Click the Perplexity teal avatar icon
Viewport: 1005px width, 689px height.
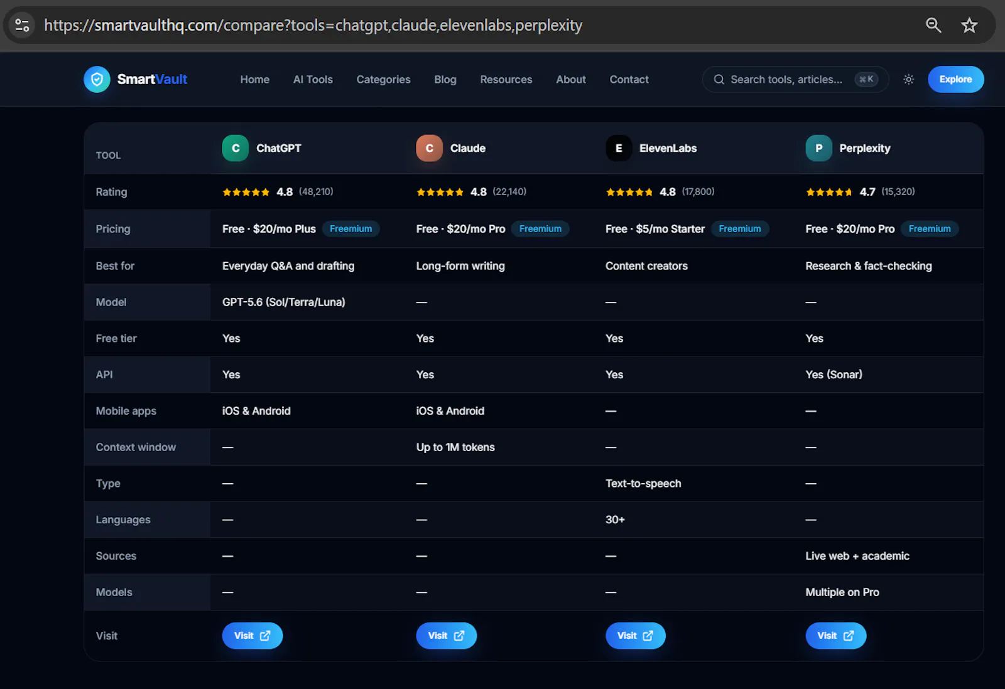click(x=819, y=148)
